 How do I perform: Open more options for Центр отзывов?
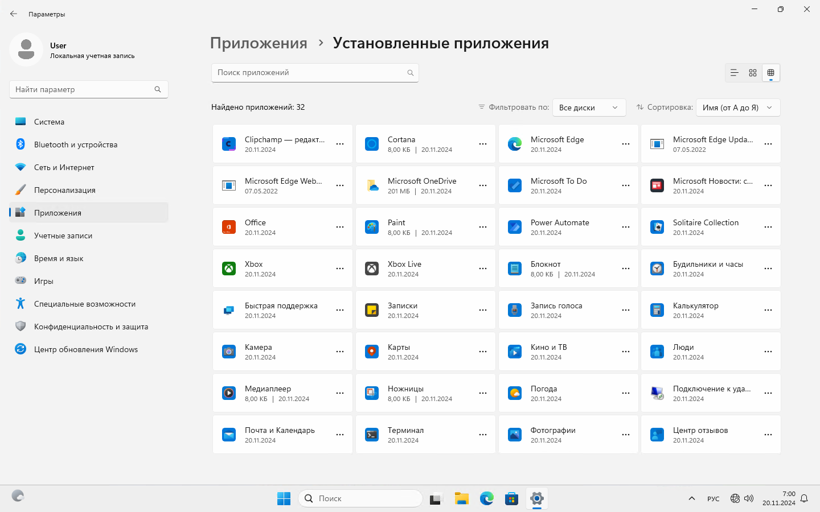click(768, 435)
